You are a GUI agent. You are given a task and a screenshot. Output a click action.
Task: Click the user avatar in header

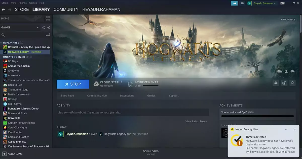coord(249,3)
